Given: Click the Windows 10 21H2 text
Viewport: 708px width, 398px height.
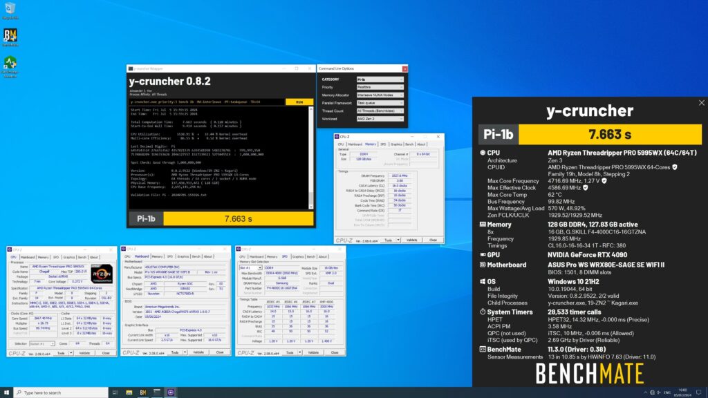Looking at the screenshot, I should (573, 282).
